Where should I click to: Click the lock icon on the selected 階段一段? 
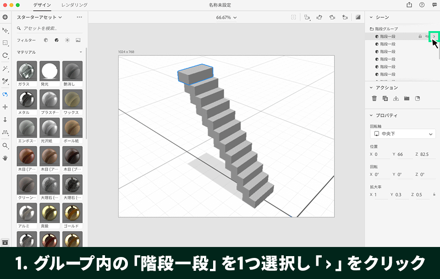click(420, 35)
